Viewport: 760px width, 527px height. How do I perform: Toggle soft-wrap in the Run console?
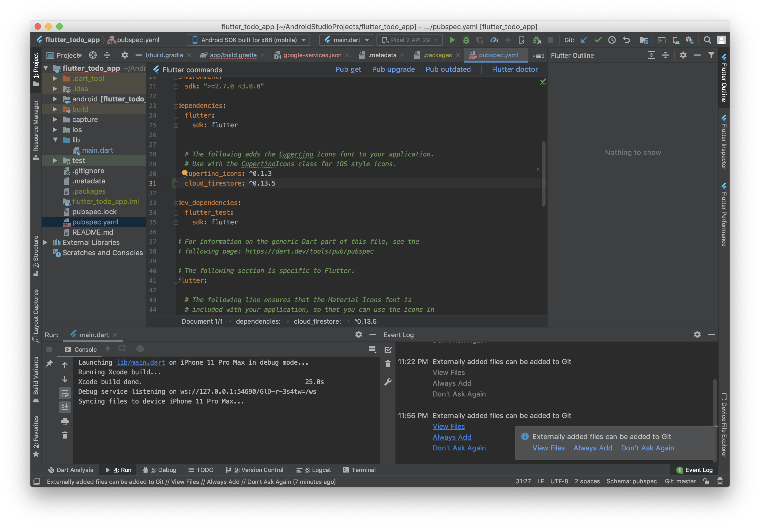pos(65,393)
